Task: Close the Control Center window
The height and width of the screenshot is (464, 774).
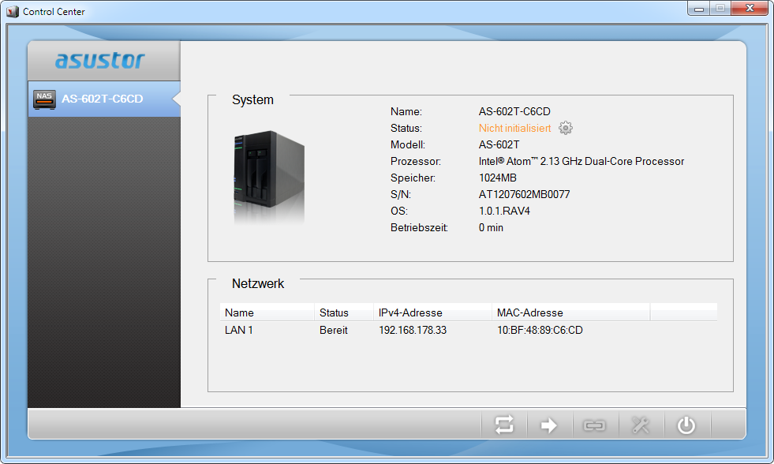Action: [750, 9]
